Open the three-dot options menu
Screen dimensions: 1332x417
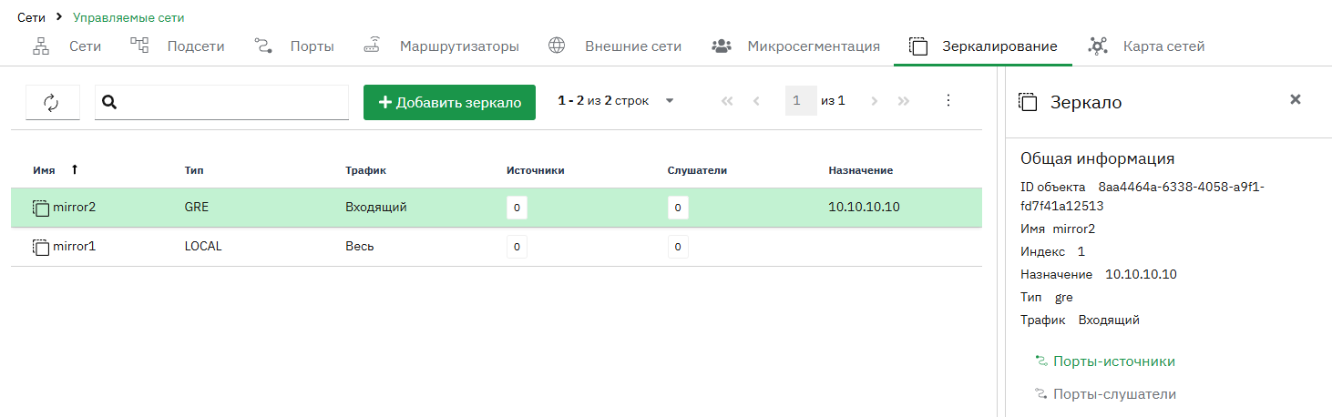(948, 101)
